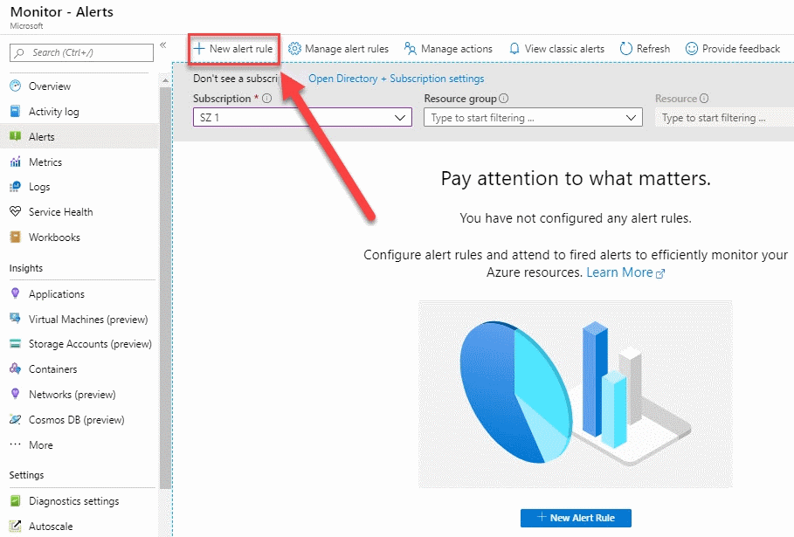Click View classic alerts label
The height and width of the screenshot is (537, 794).
point(564,49)
